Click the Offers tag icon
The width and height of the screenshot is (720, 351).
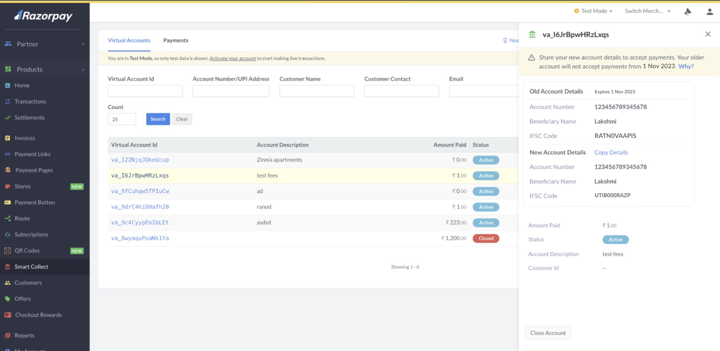[x=7, y=299]
